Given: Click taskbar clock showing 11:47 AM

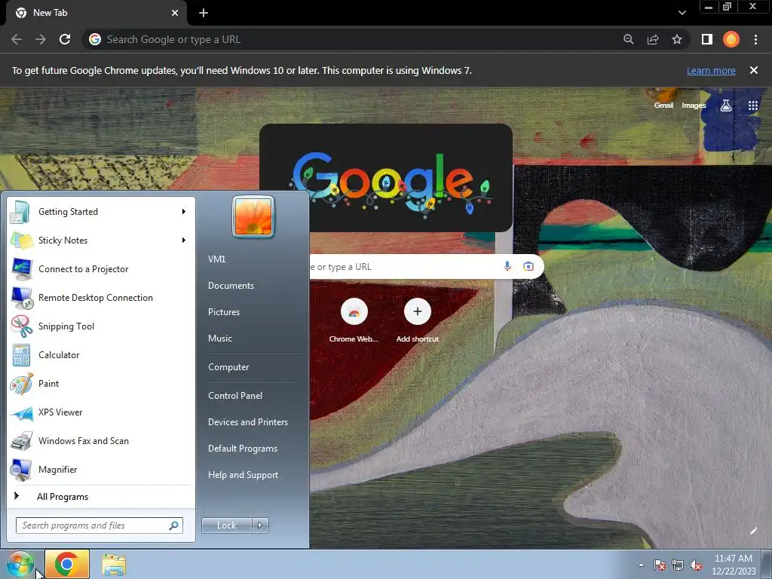Looking at the screenshot, I should [734, 565].
